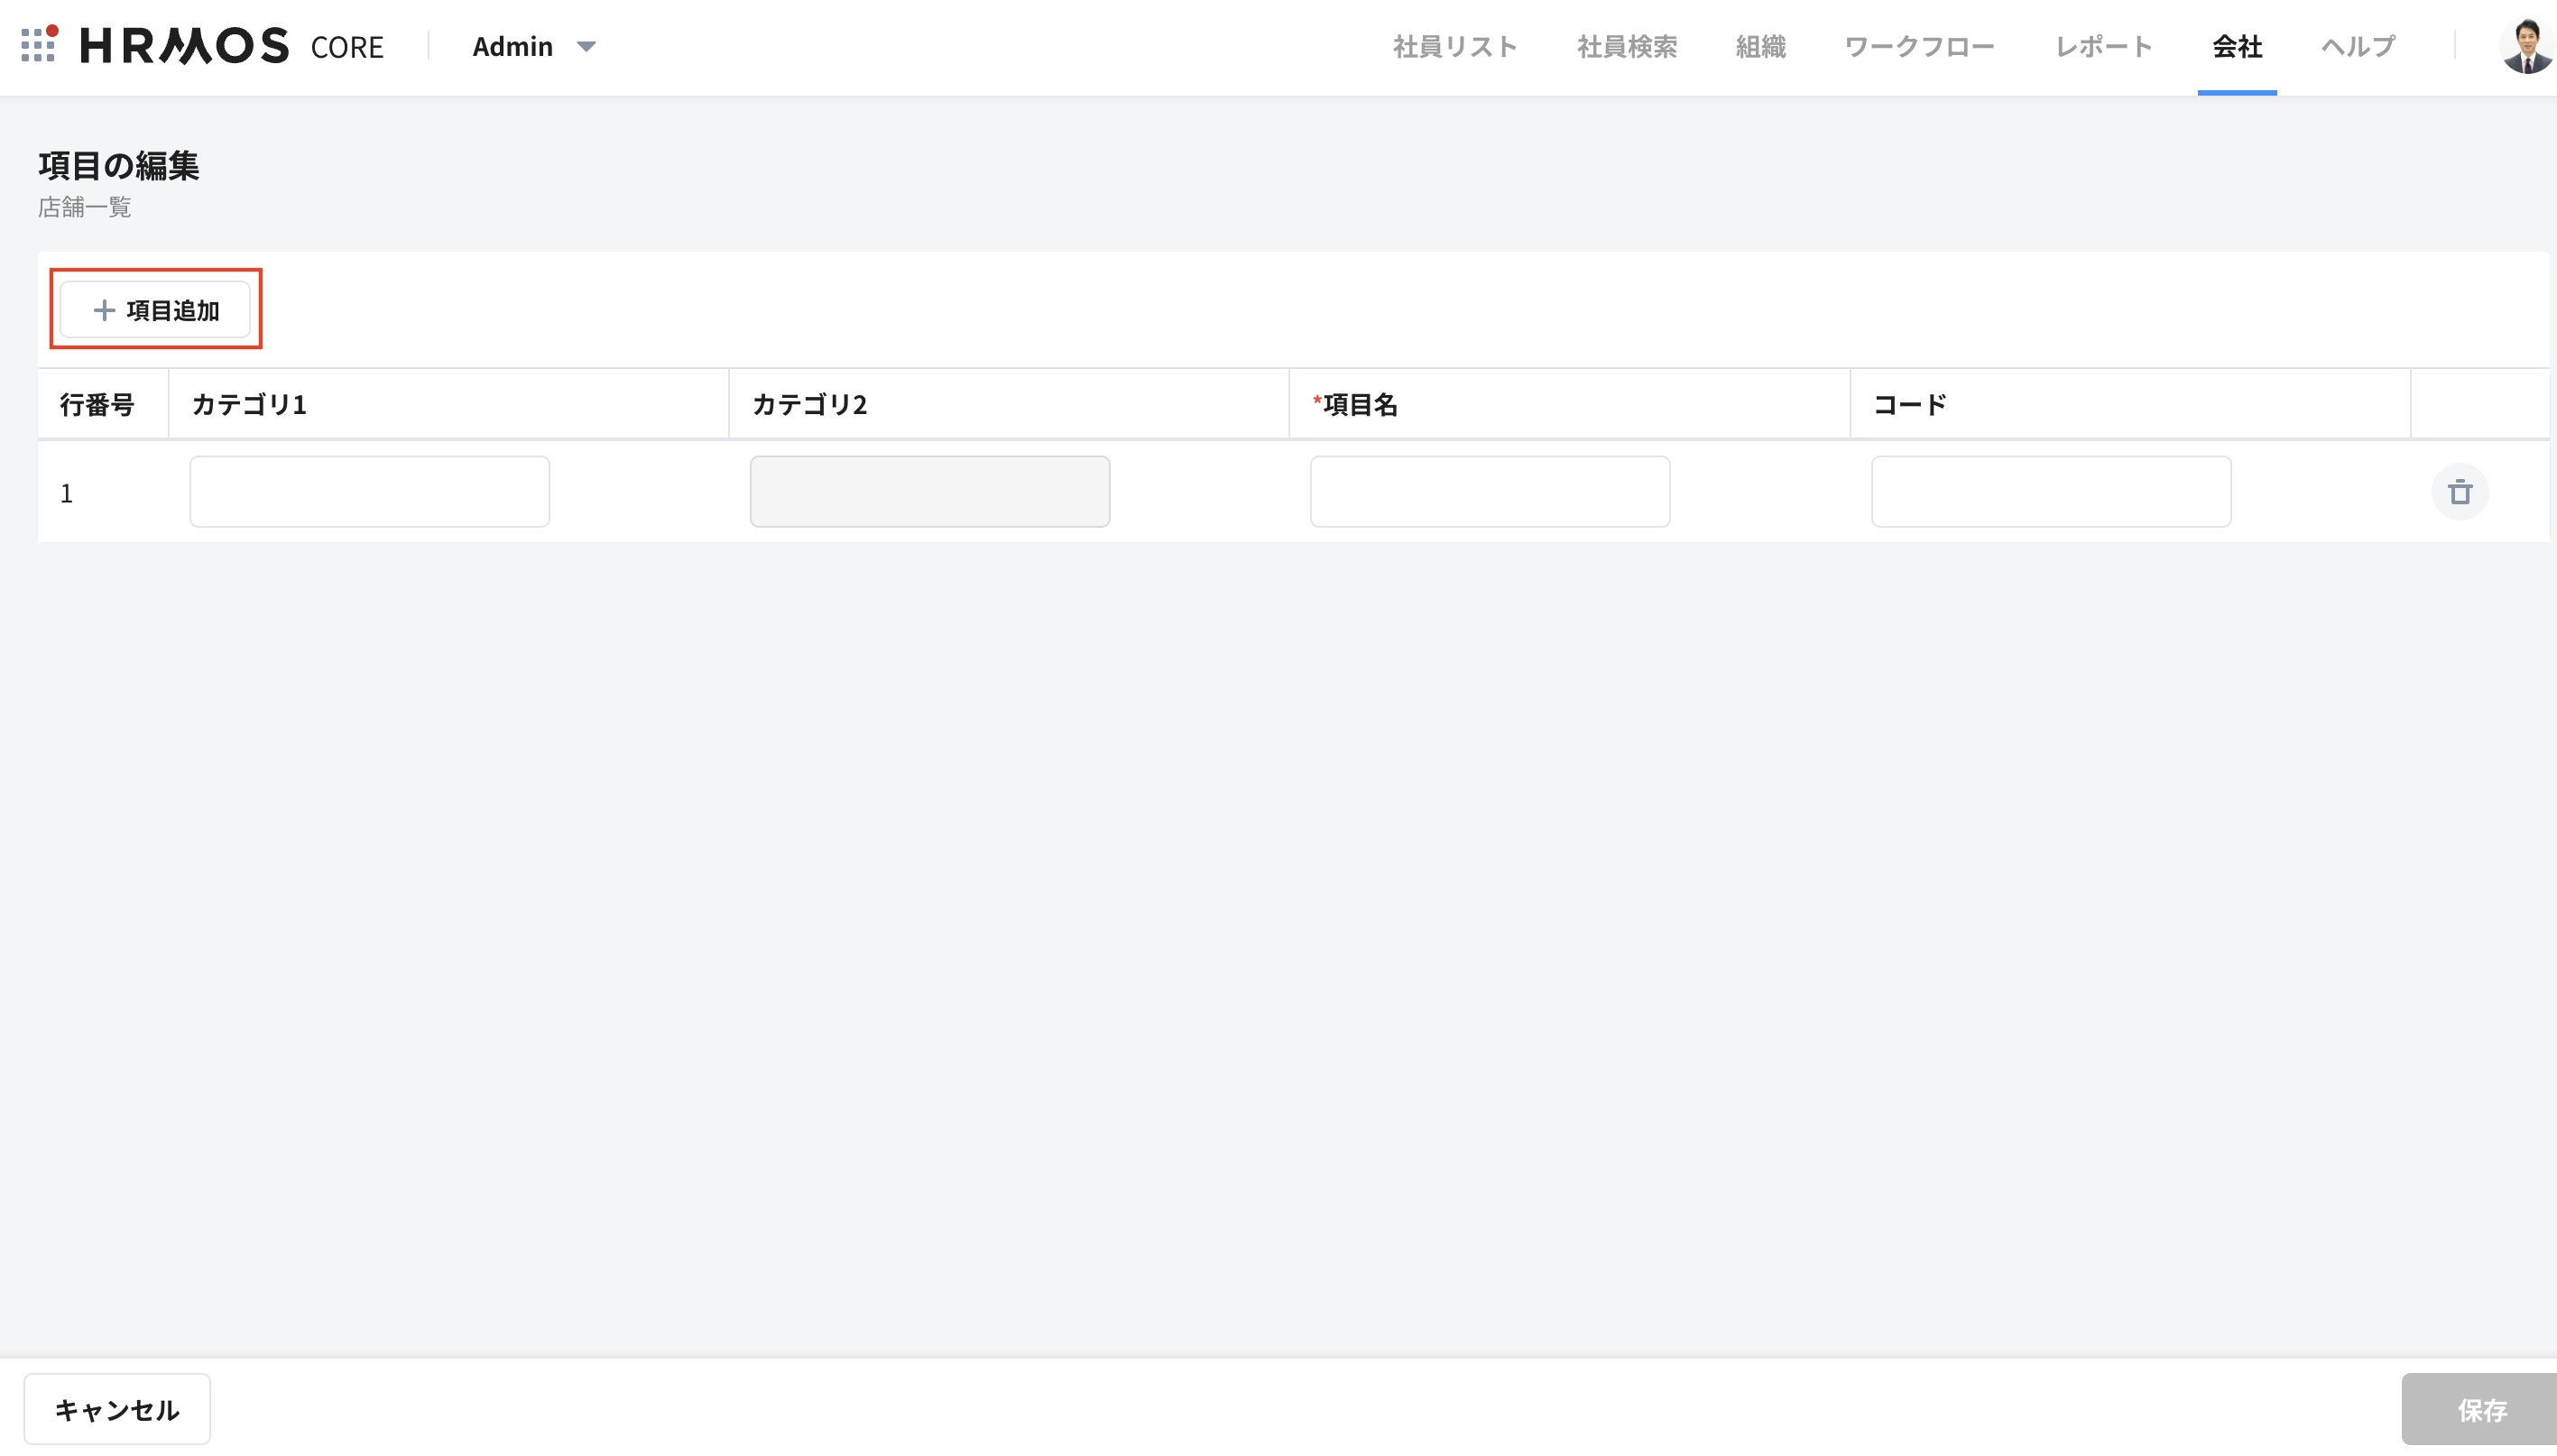The image size is (2557, 1456).
Task: Select the 会社 tab
Action: pyautogui.click(x=2236, y=47)
